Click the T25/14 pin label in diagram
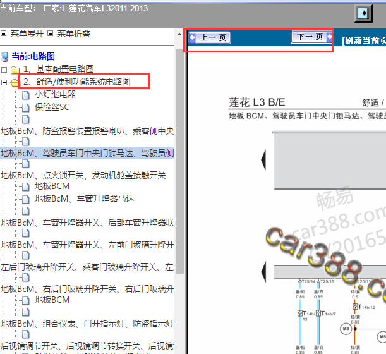This screenshot has width=386, height=354. click(x=307, y=281)
